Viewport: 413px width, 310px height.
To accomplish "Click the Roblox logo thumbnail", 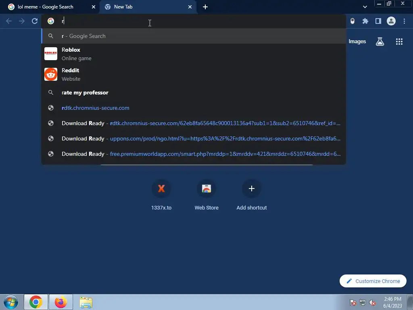I will (x=51, y=54).
